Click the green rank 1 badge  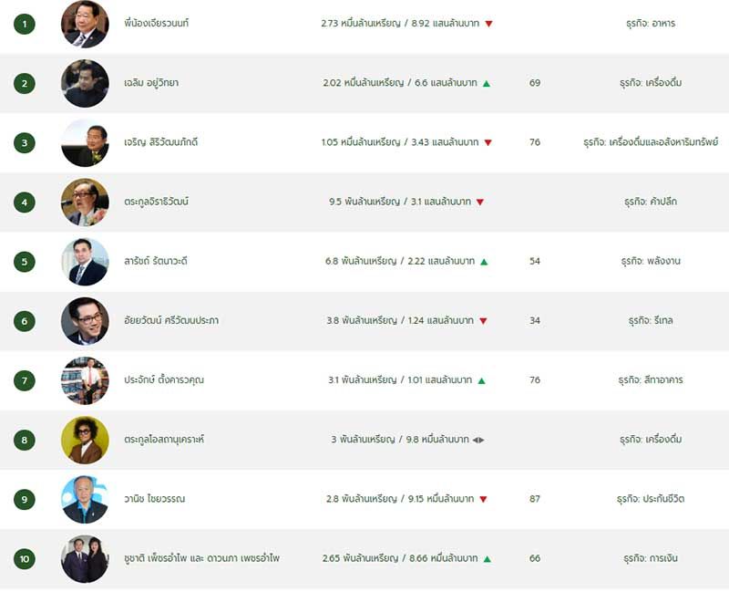(25, 24)
